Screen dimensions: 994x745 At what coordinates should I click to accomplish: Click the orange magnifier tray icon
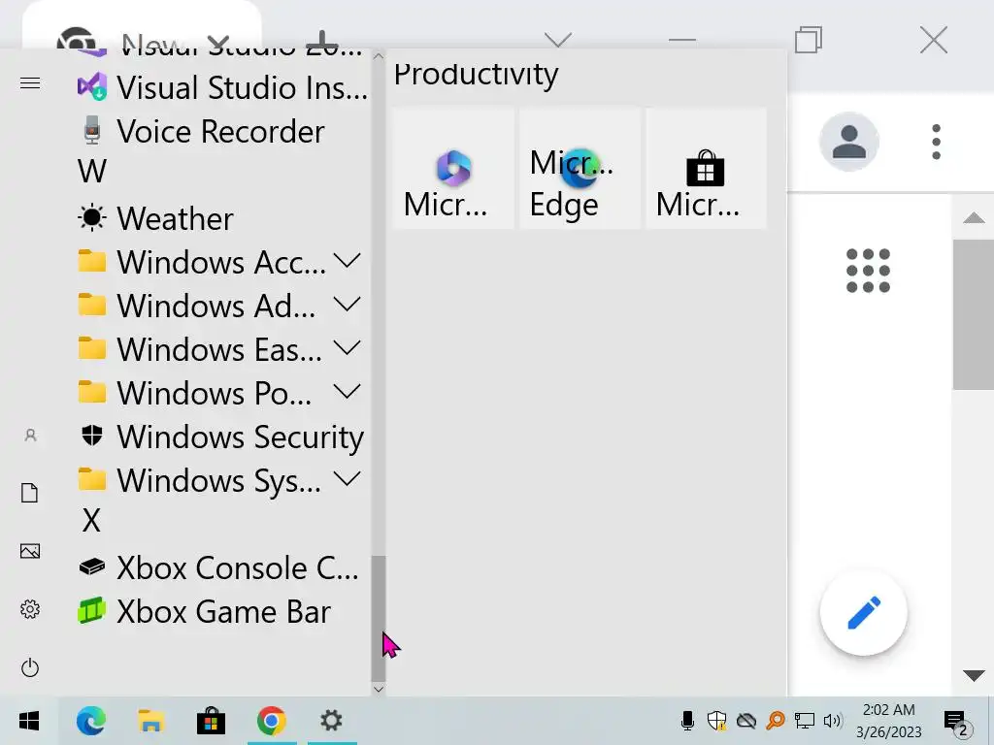pos(776,721)
